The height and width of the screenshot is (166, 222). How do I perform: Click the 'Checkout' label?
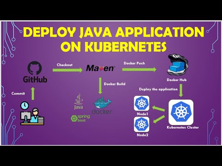(65, 65)
